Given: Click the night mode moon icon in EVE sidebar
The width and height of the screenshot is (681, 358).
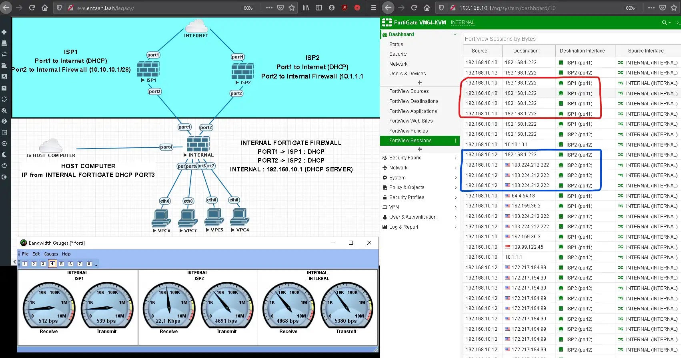Looking at the screenshot, I should click(4, 155).
